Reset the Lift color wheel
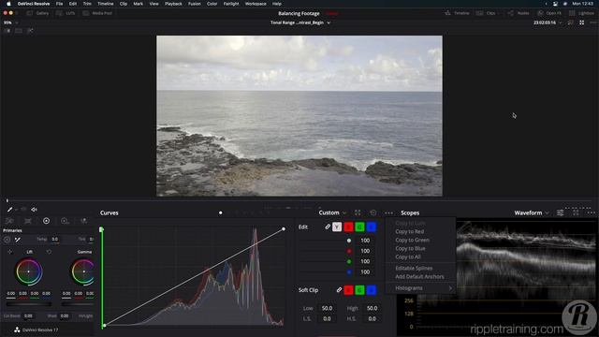The width and height of the screenshot is (599, 337). coord(49,252)
